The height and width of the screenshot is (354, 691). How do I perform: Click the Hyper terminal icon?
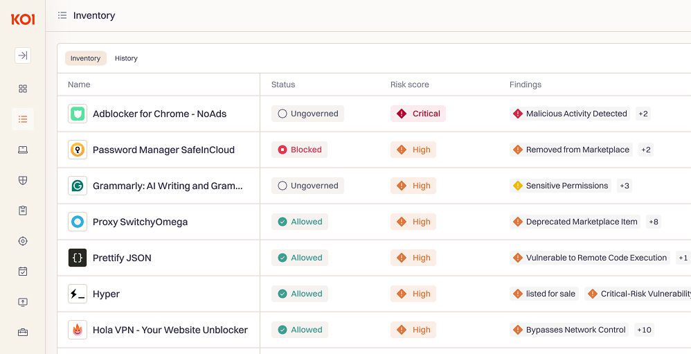(78, 294)
